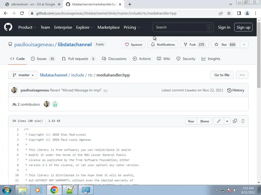This screenshot has height=195, width=261.
Task: Click the share page icon in address bar
Action: coord(221,13)
